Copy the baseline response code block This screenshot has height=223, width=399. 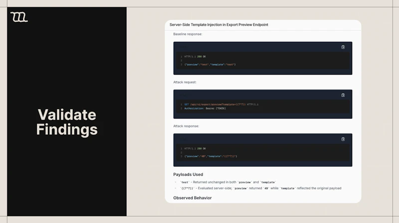click(x=343, y=47)
